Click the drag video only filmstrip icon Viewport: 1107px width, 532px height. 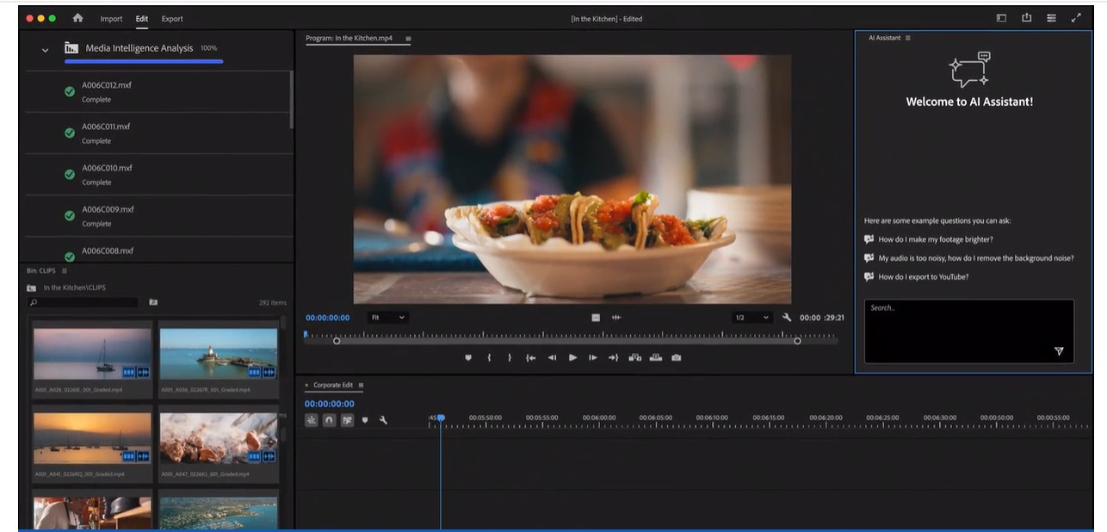point(596,318)
